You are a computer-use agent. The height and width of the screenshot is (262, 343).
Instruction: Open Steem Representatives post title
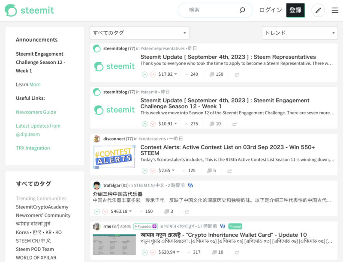click(228, 57)
